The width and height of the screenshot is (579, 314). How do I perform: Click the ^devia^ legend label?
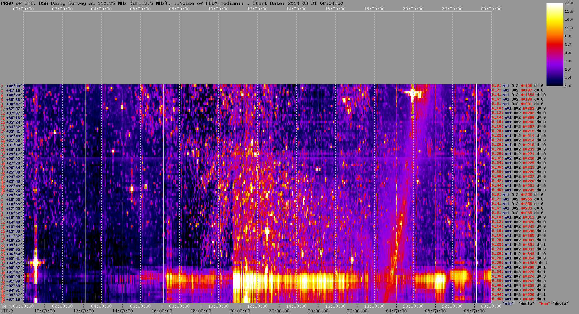coord(561,304)
